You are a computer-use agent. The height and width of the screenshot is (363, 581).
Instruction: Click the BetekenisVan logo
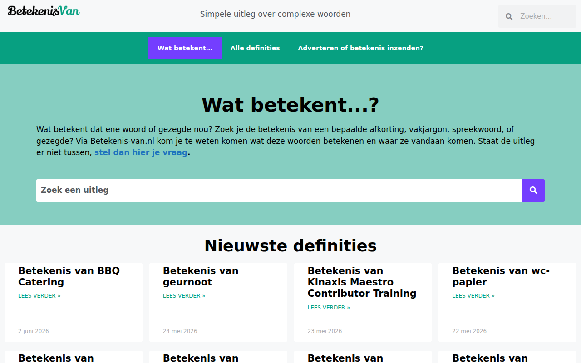tap(44, 11)
